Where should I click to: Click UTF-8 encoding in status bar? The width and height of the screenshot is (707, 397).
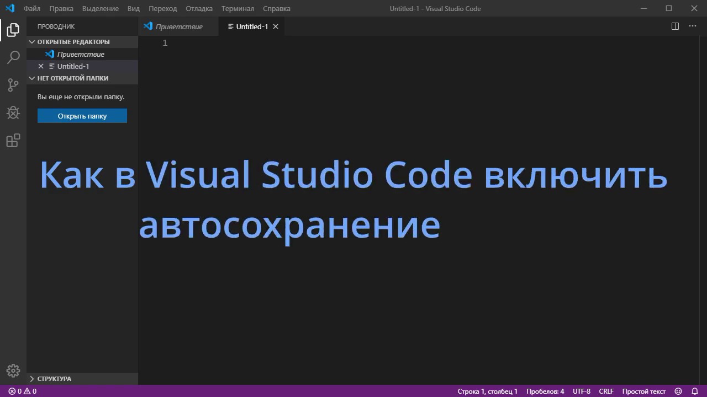(582, 391)
